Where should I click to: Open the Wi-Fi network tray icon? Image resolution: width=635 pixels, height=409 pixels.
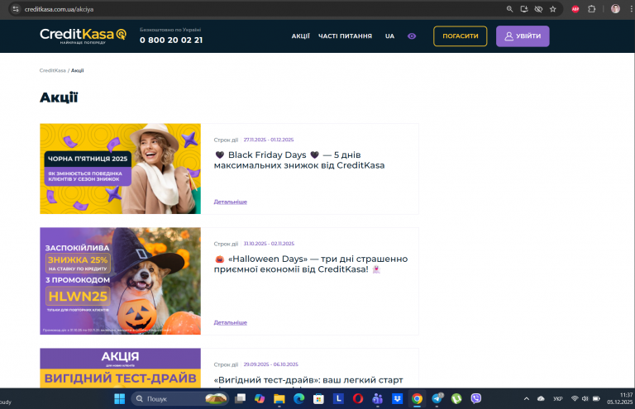575,399
